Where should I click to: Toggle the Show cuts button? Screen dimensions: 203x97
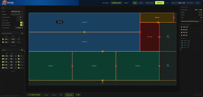pyautogui.click(x=69, y=95)
